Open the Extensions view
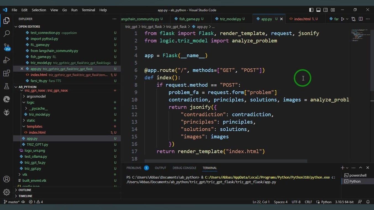This screenshot has height=210, width=374. (x=7, y=73)
